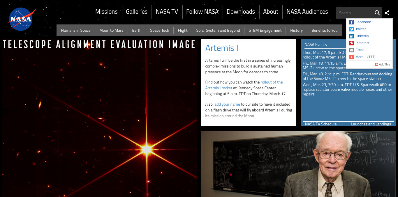The width and height of the screenshot is (398, 197).
Task: Click the Email envelope icon
Action: pos(352,50)
